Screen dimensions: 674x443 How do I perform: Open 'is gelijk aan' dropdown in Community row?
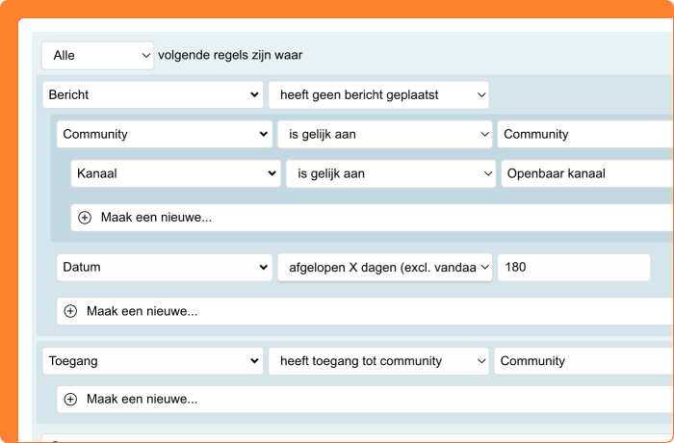tap(385, 134)
